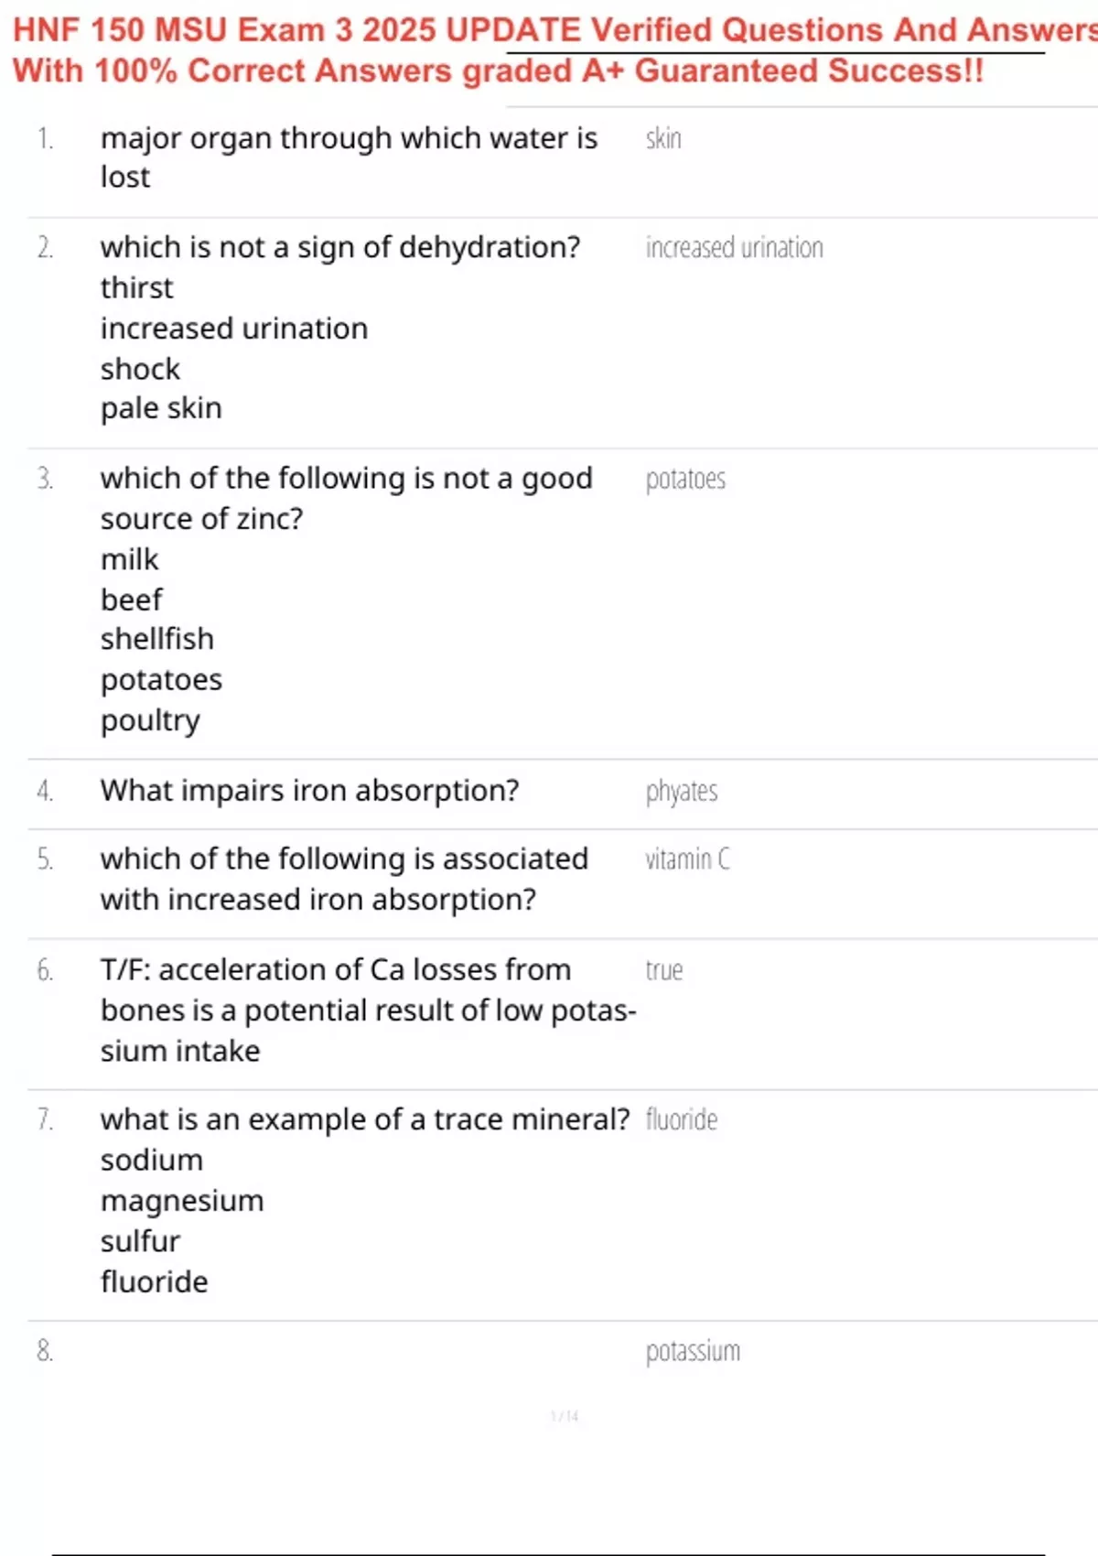Select the "shock" option in question 2

coord(140,369)
